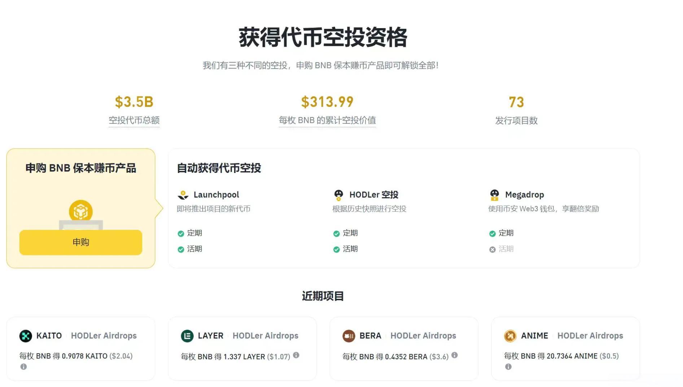
Task: Click green check for Megadrop 定期
Action: tap(492, 233)
